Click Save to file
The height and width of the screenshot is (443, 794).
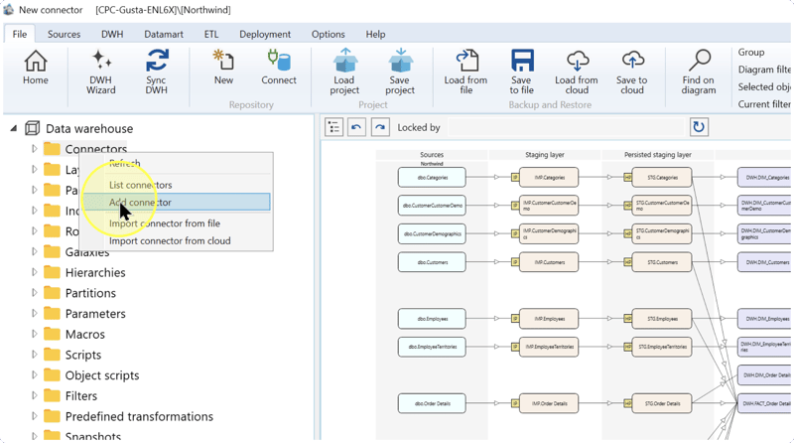[x=522, y=72]
